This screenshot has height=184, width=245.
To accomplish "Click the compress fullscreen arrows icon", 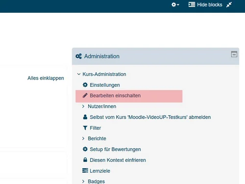I will tap(229, 5).
